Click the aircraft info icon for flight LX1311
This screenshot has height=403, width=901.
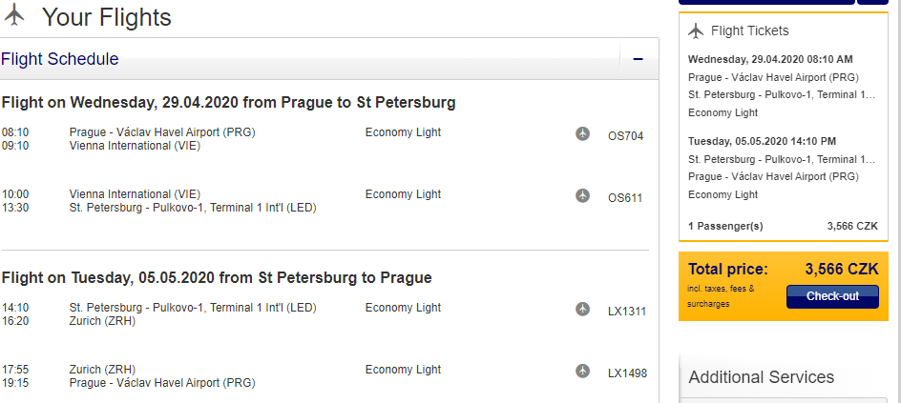point(582,309)
